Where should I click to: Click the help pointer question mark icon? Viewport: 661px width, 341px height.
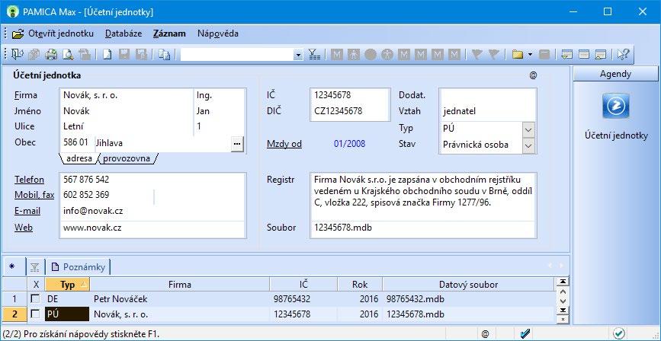(623, 54)
